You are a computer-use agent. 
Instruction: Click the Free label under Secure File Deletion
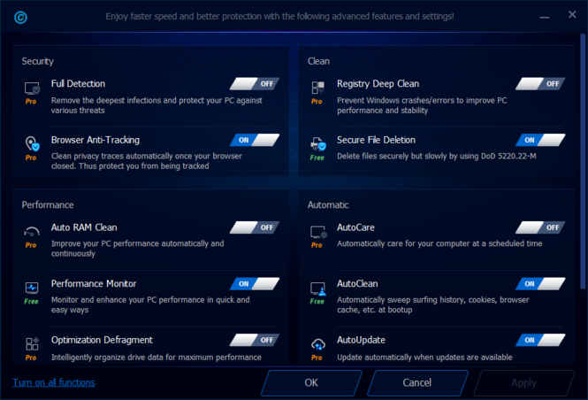(317, 158)
